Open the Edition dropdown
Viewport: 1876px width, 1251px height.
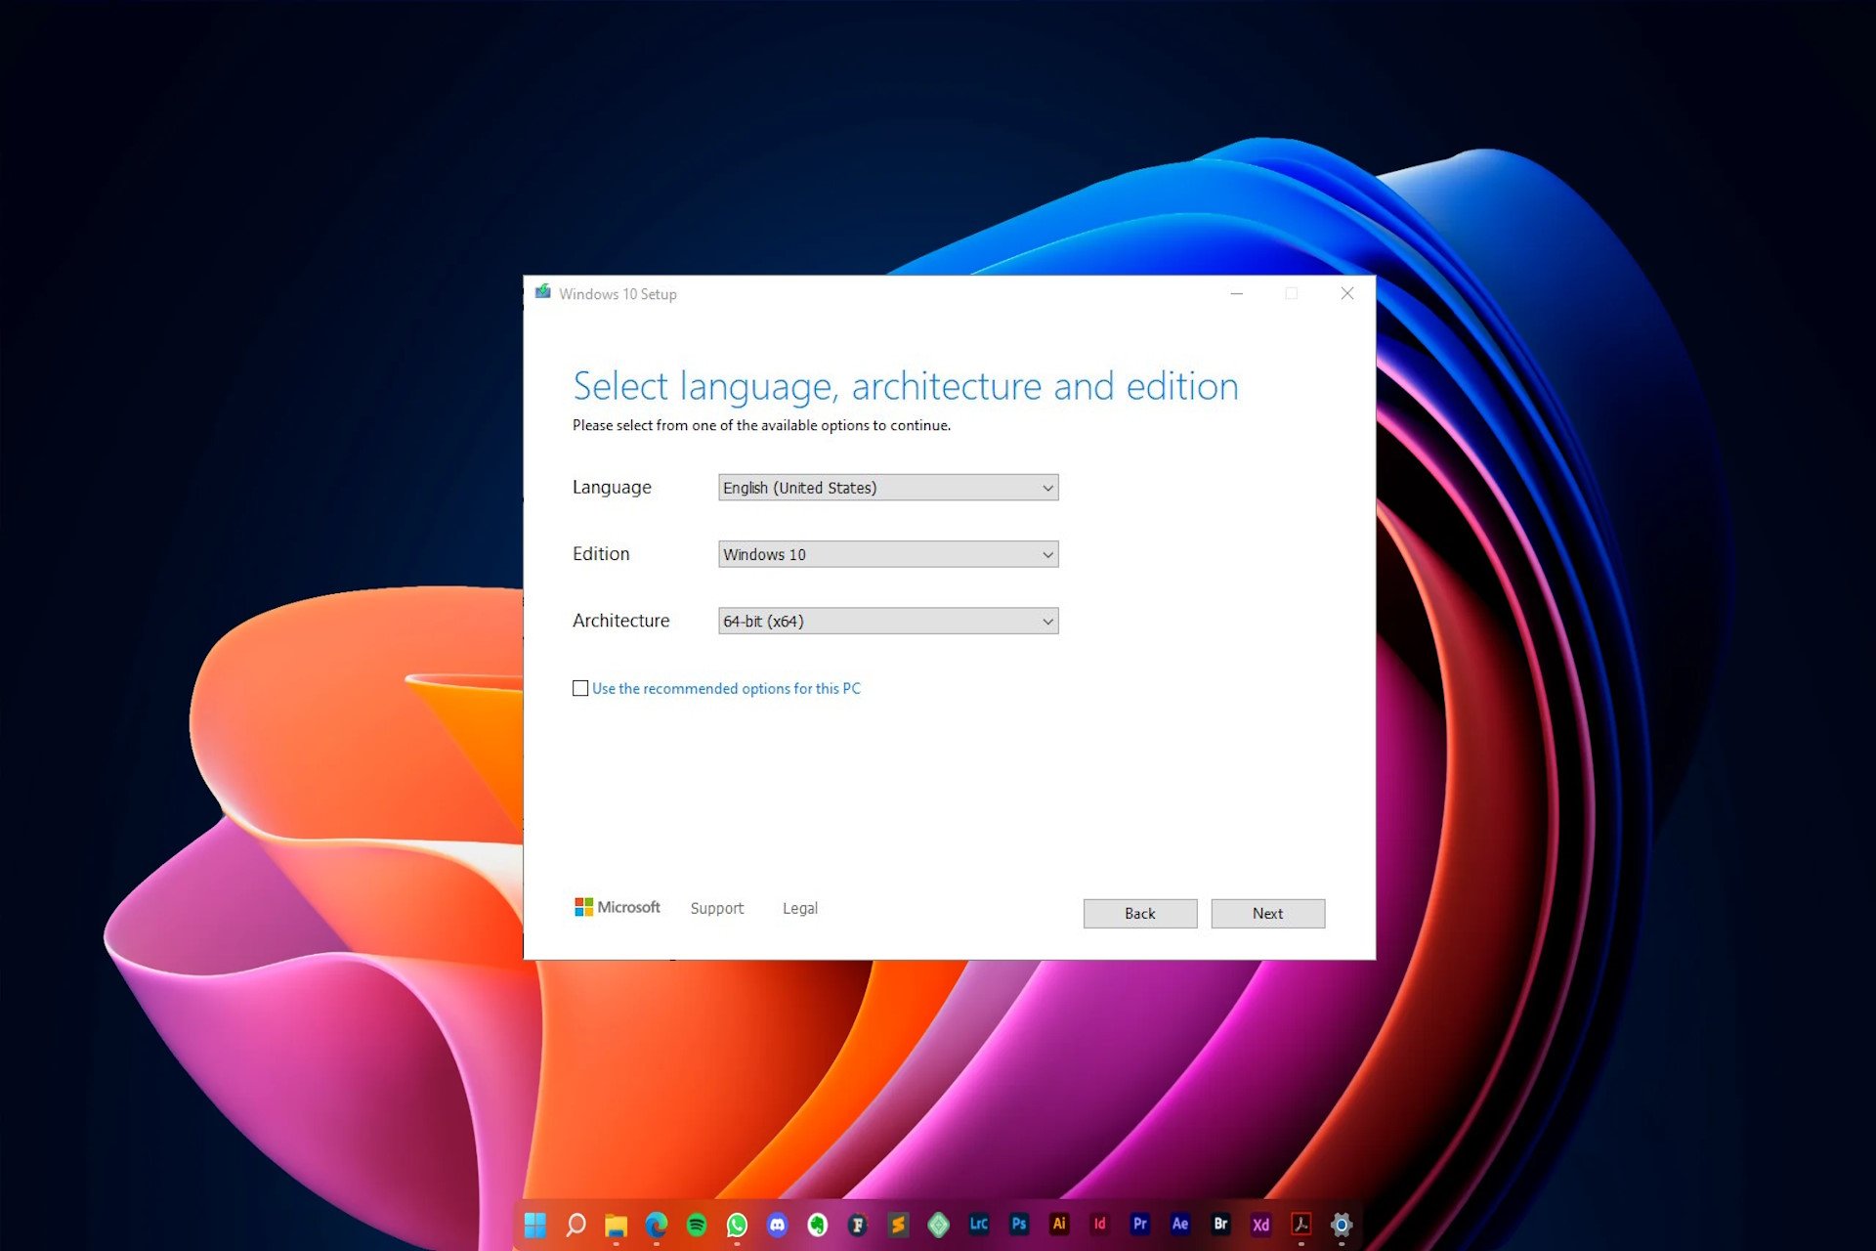[x=888, y=554]
